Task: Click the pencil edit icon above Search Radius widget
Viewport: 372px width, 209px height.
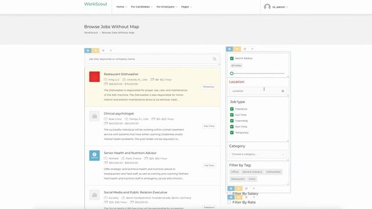Action: click(245, 49)
